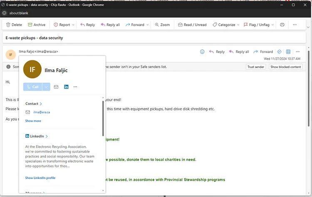Click the Trust sender button
The image size is (312, 197).
256,67
